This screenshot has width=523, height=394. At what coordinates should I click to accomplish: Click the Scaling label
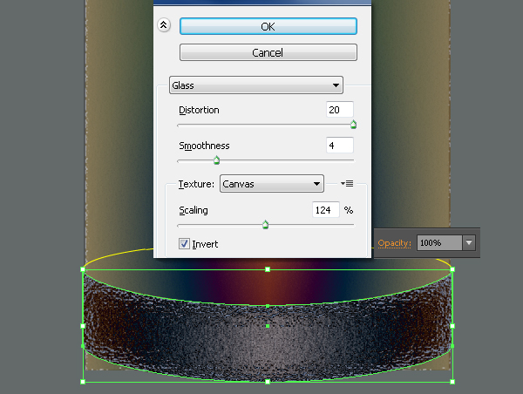pos(194,210)
